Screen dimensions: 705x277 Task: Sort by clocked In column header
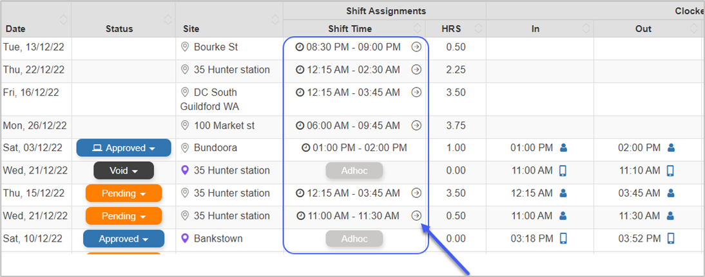click(586, 28)
